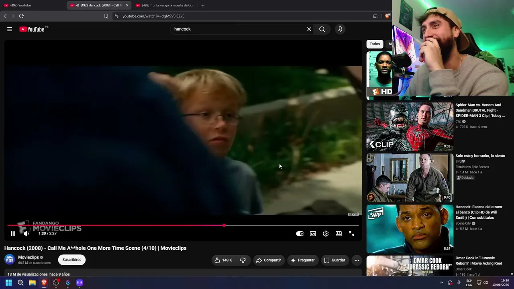This screenshot has height=289, width=514.
Task: Run the search with the magnifier button
Action: pos(322,29)
